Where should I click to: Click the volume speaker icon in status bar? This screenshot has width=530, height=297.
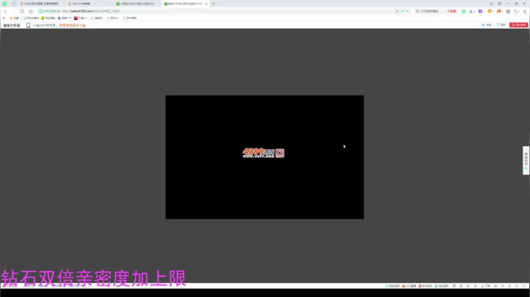517,286
